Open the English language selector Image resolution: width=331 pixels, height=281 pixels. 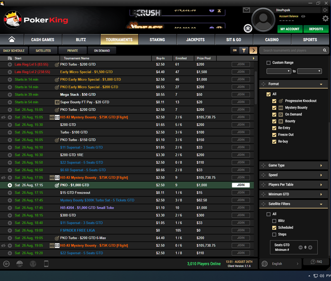coord(280,263)
